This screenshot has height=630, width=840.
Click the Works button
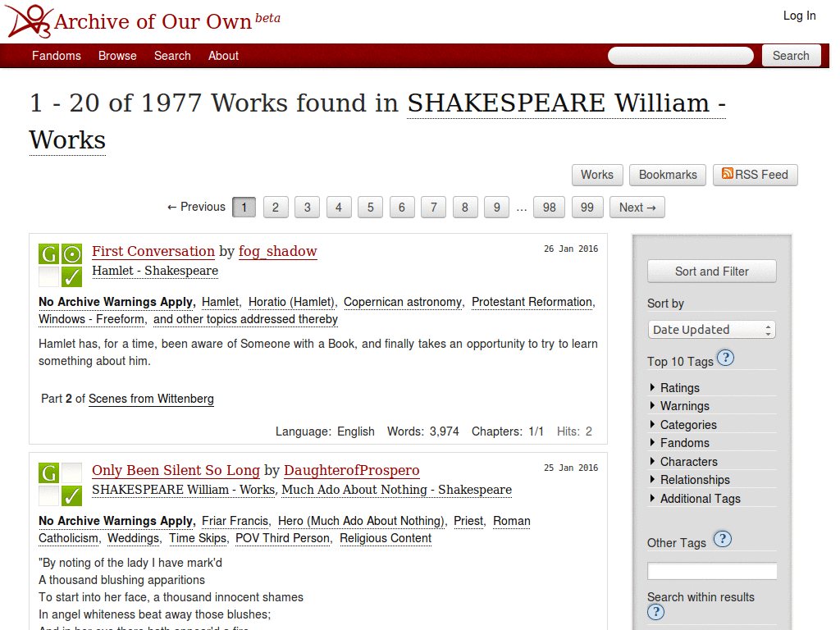click(597, 175)
